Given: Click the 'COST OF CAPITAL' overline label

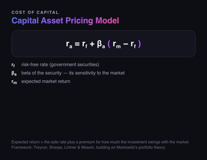Looking at the screenshot, I should [x=35, y=12].
